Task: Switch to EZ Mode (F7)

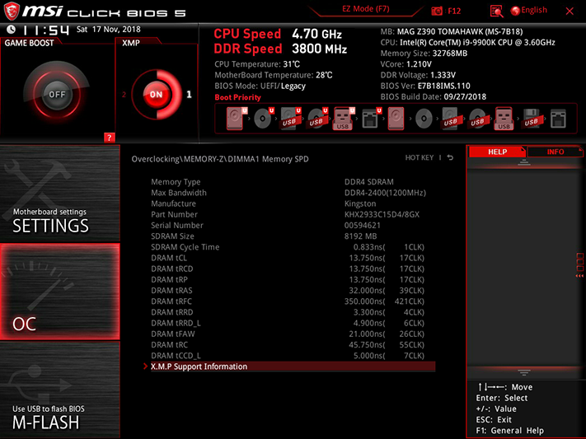Action: (365, 9)
